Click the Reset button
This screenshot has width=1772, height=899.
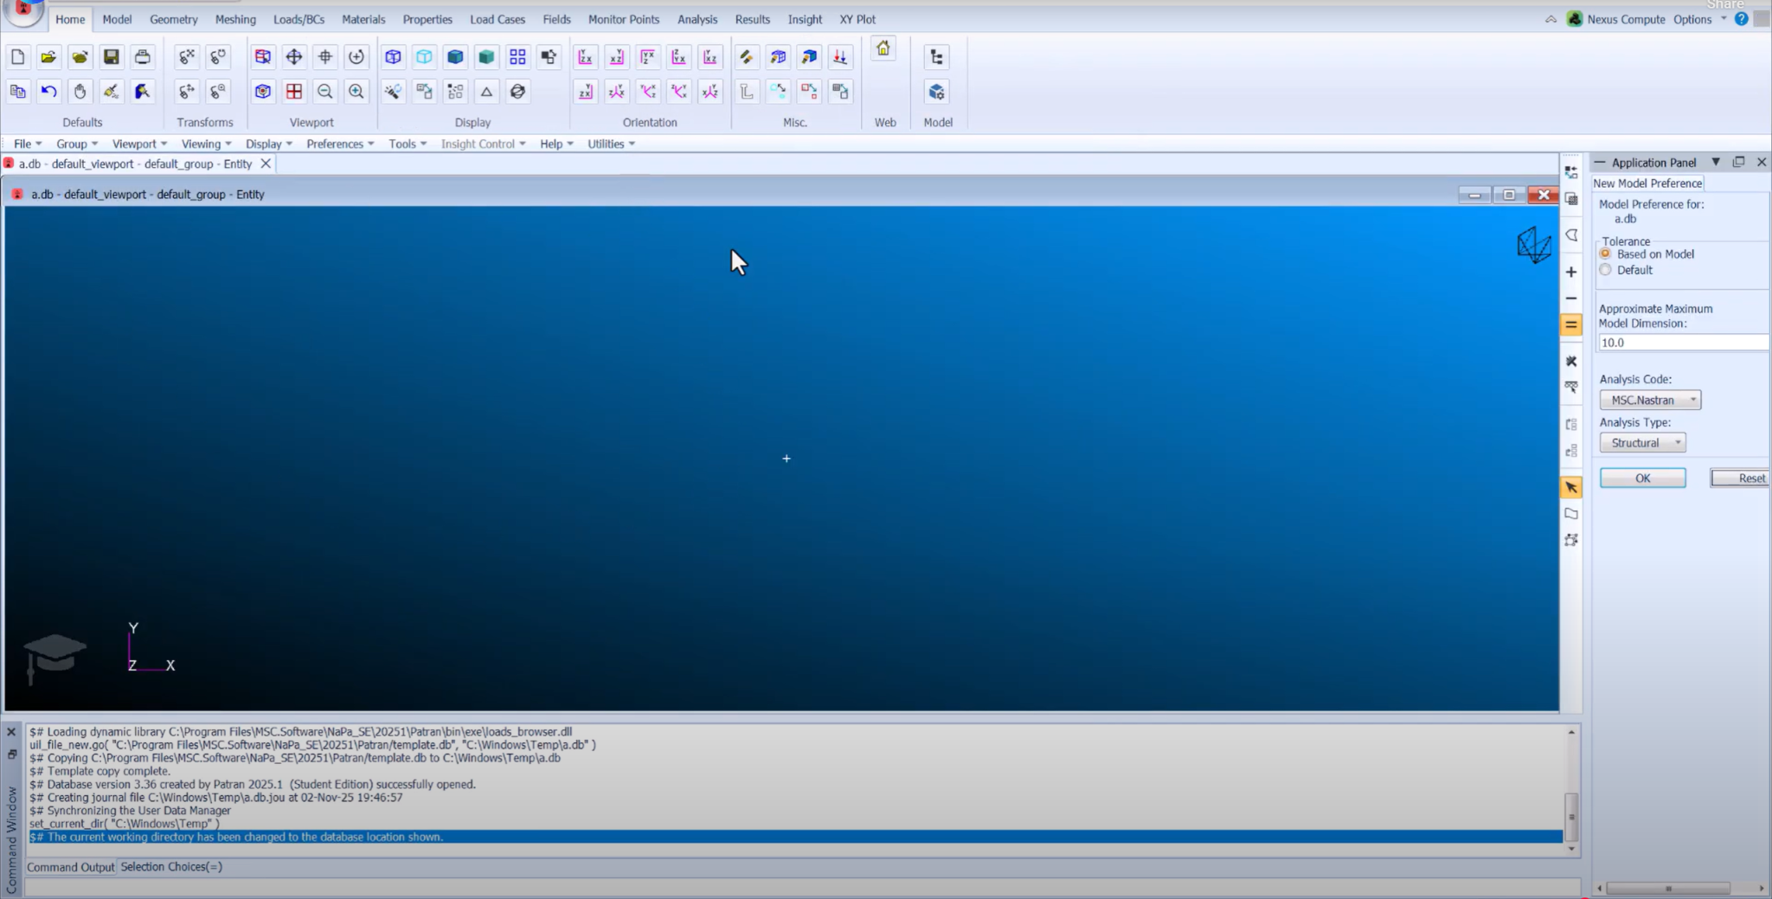1741,478
